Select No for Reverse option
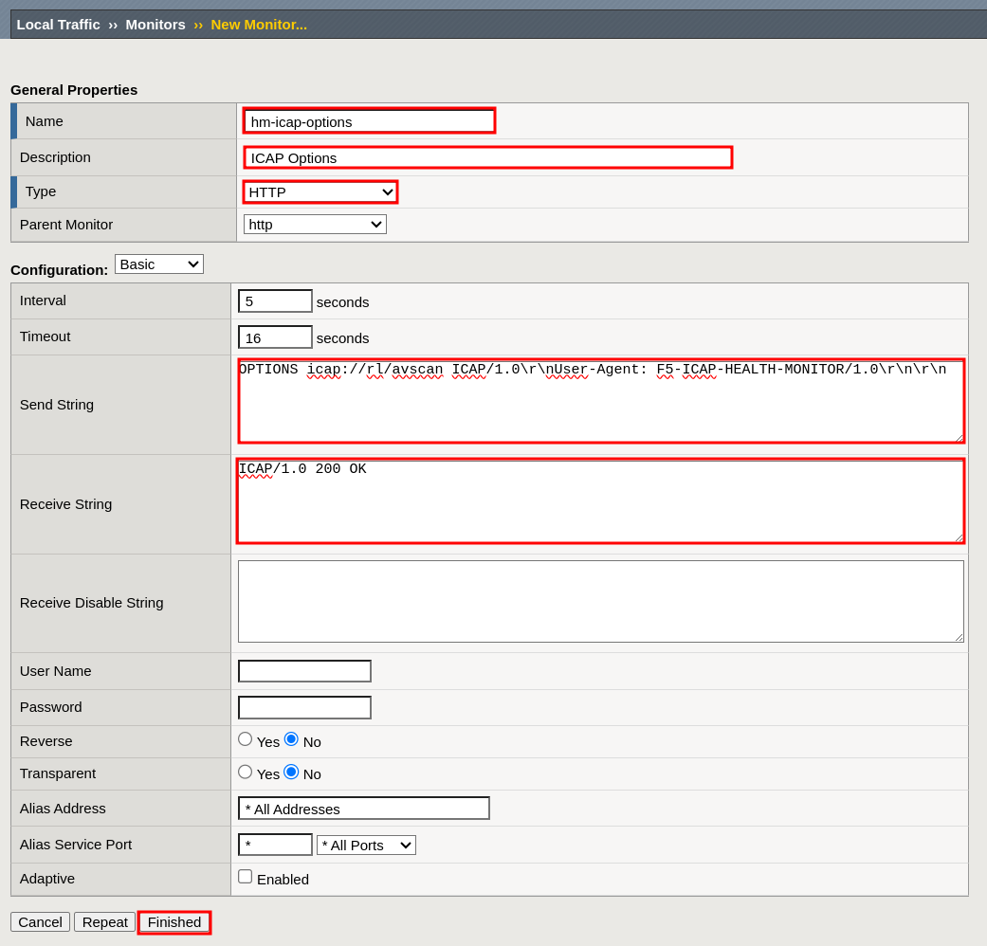This screenshot has width=987, height=946. coord(291,739)
